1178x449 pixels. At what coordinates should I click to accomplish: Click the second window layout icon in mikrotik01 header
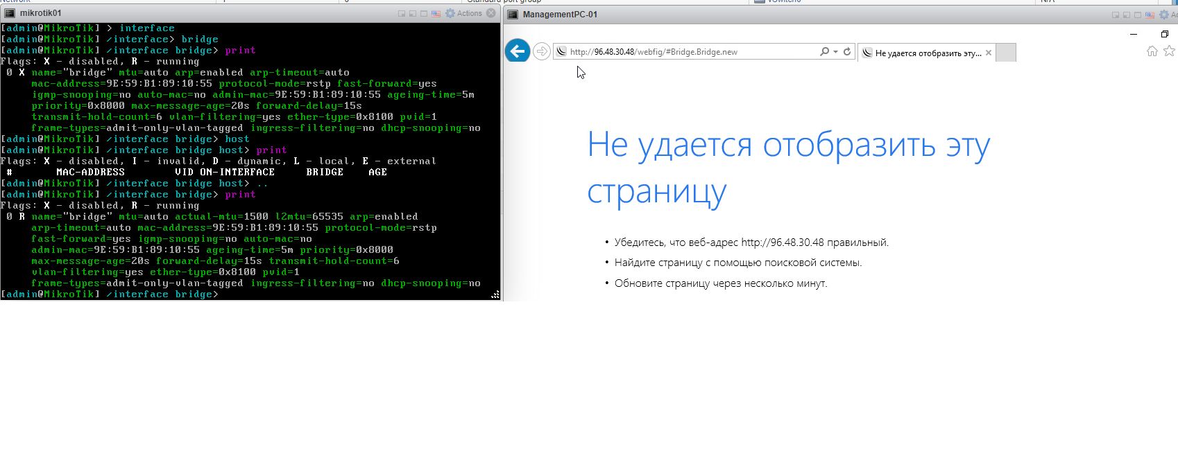pyautogui.click(x=413, y=14)
